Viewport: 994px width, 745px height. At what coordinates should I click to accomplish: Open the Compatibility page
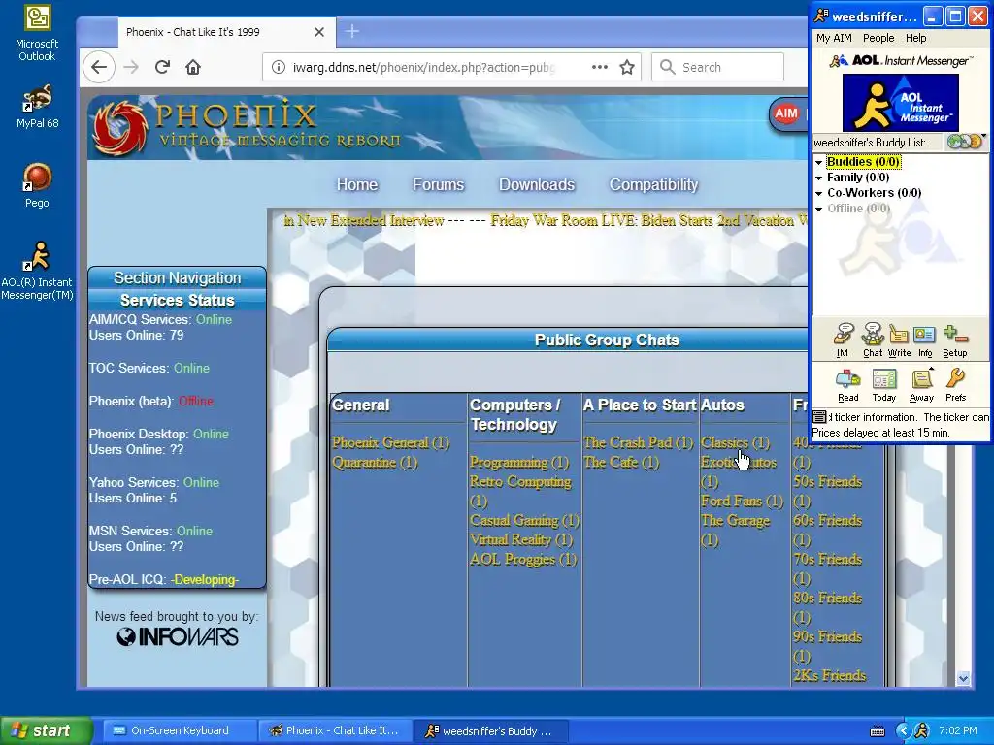(653, 184)
